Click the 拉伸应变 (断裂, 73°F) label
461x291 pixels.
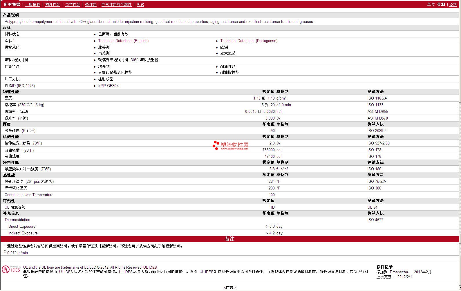coord(23,143)
